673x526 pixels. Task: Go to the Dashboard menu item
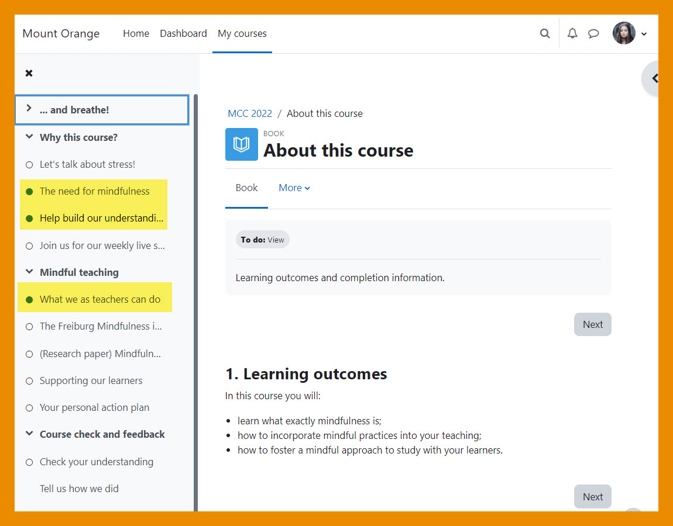point(183,34)
